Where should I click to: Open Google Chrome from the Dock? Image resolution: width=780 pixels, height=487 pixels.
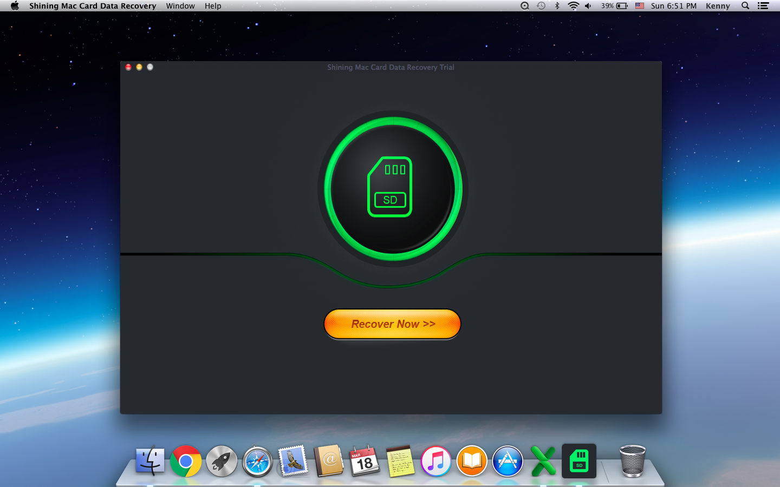(x=186, y=461)
